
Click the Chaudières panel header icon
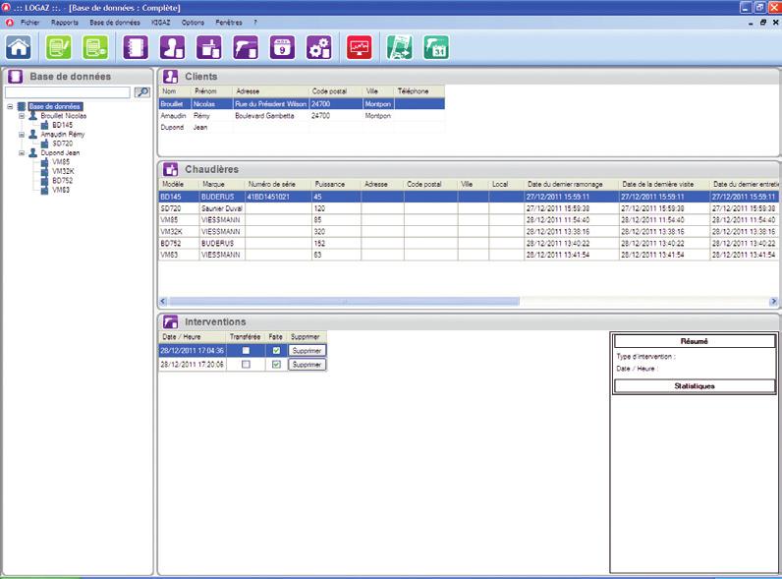pyautogui.click(x=171, y=169)
